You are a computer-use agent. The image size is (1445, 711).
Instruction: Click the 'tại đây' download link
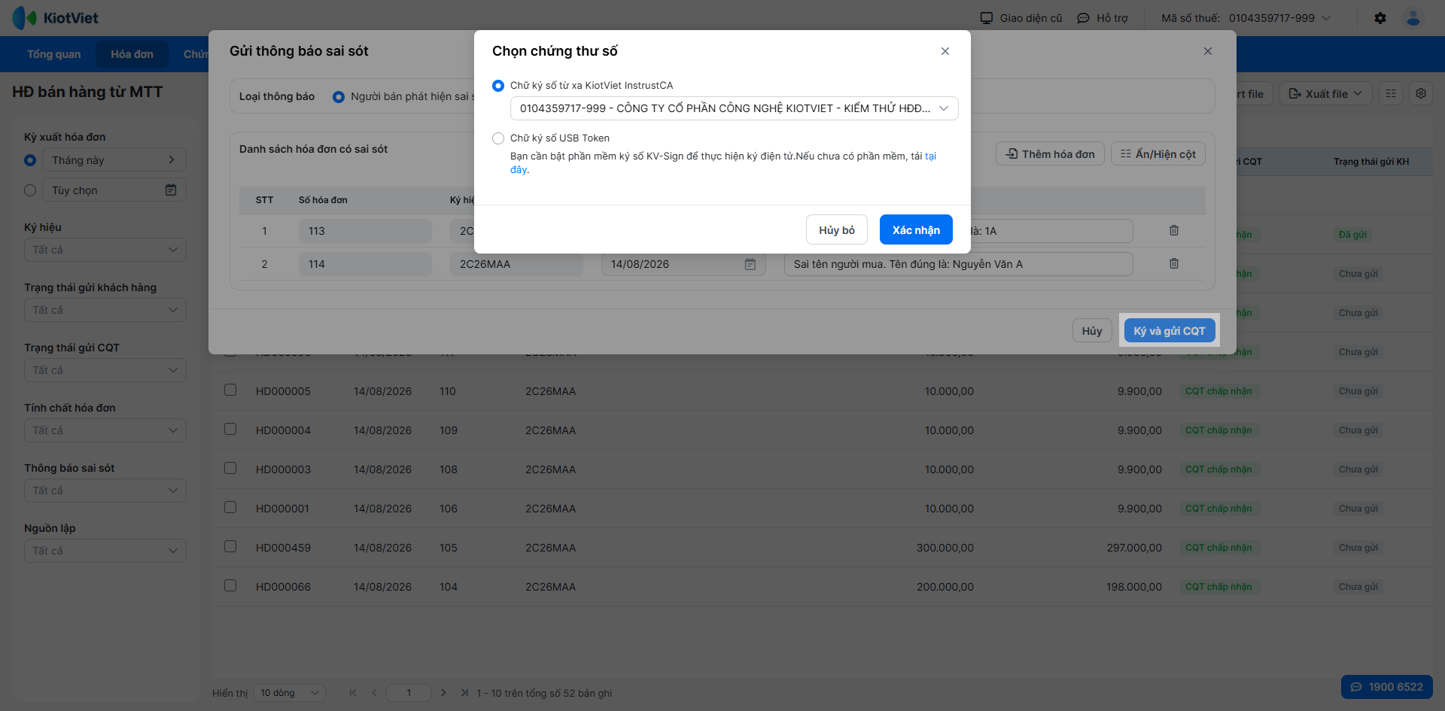[x=930, y=156]
